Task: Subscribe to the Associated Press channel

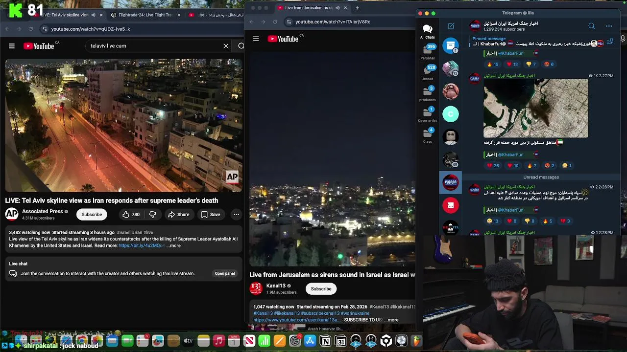Action: click(92, 215)
